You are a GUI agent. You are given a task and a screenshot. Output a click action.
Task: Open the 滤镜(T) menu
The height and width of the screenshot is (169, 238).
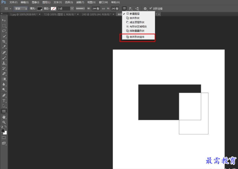(80, 2)
